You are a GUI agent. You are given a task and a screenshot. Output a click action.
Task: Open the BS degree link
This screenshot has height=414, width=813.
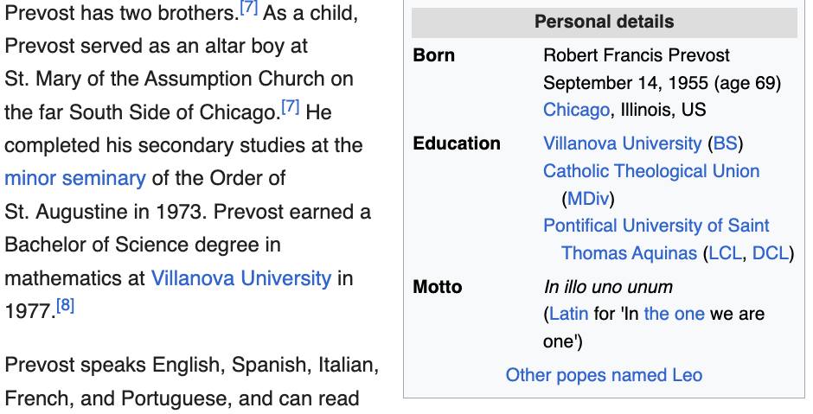[x=726, y=143]
